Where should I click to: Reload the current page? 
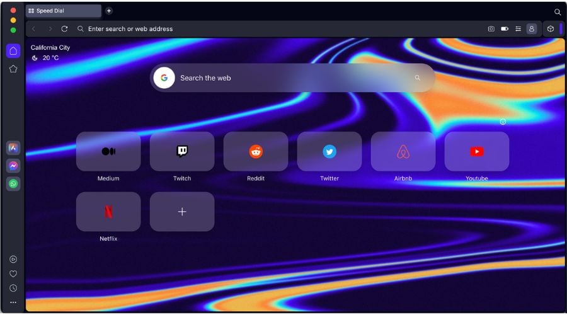(x=64, y=29)
